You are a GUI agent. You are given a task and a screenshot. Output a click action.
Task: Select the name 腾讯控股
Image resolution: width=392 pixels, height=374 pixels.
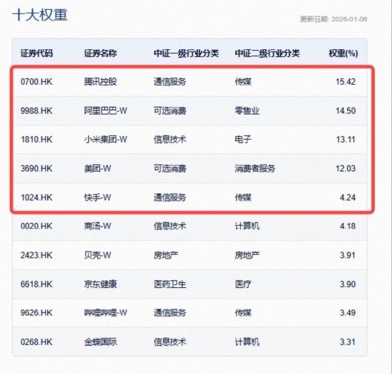click(x=100, y=82)
